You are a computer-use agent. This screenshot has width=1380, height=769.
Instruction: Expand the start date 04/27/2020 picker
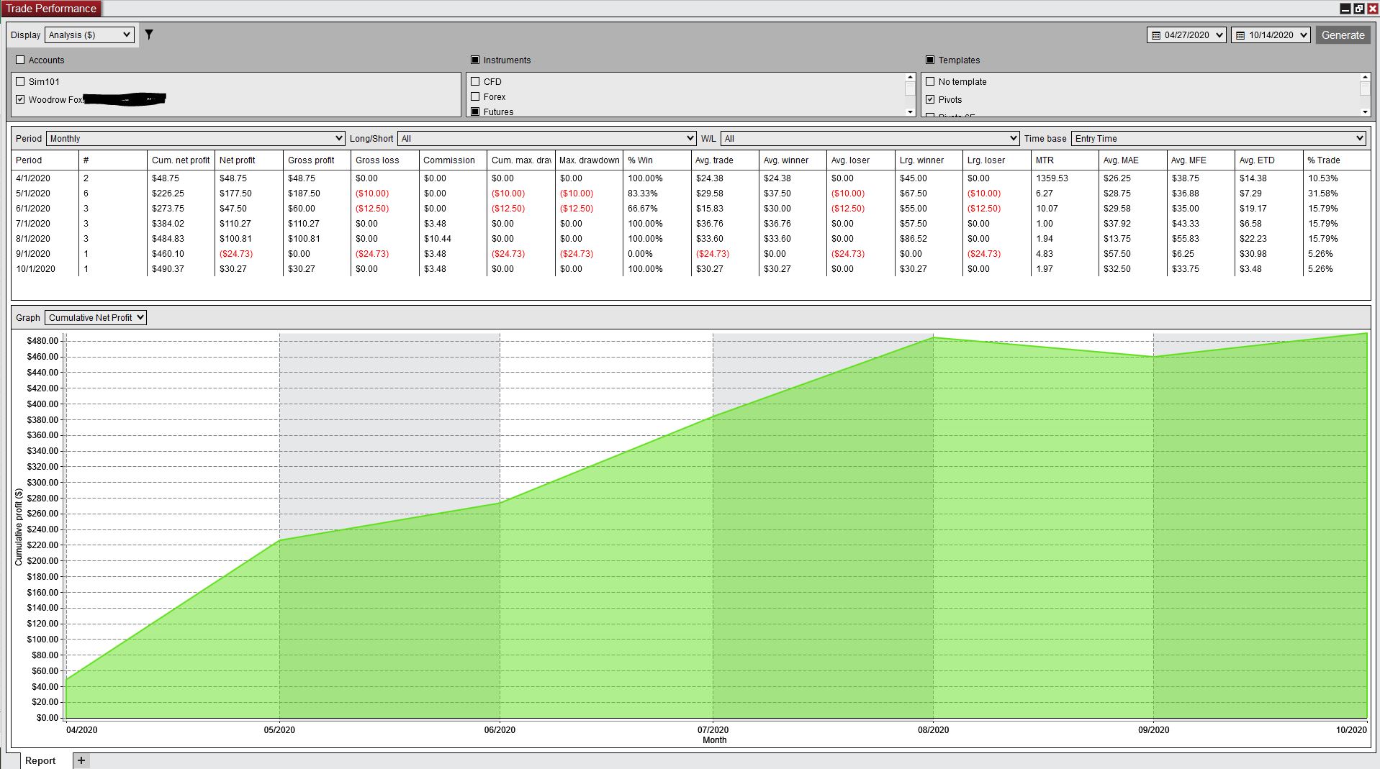pyautogui.click(x=1219, y=35)
